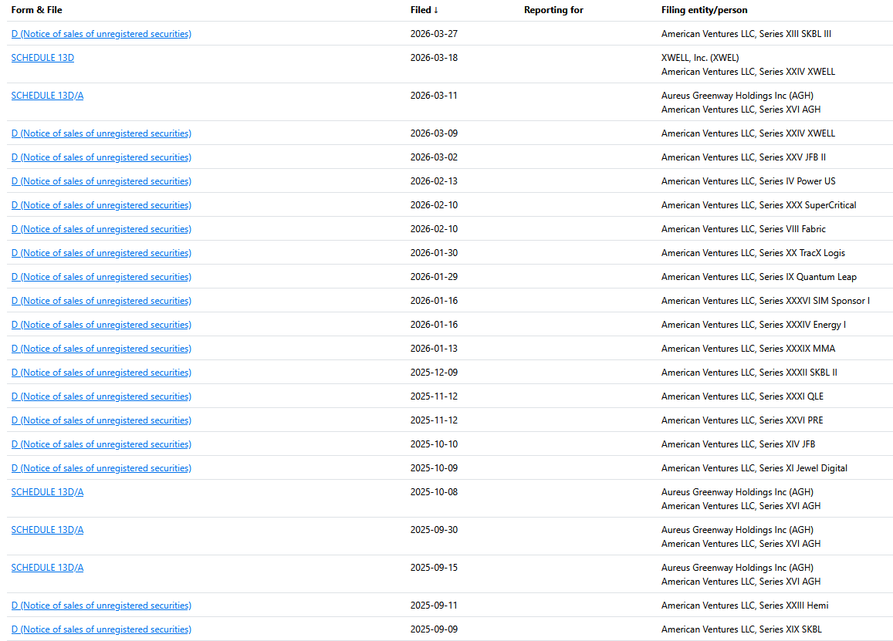Open SCHEDULE 13D/A filed 2026-03-11
Image resolution: width=893 pixels, height=641 pixels.
[47, 96]
